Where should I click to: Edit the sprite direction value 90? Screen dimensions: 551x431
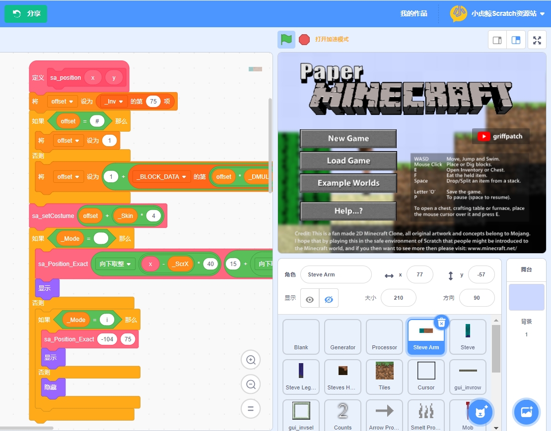pos(477,298)
